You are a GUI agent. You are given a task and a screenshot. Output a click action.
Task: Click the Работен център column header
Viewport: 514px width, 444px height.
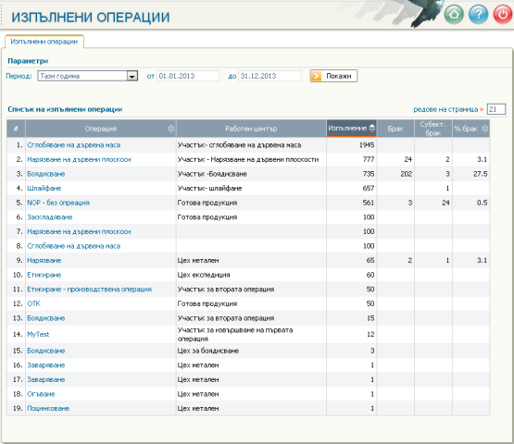(251, 129)
